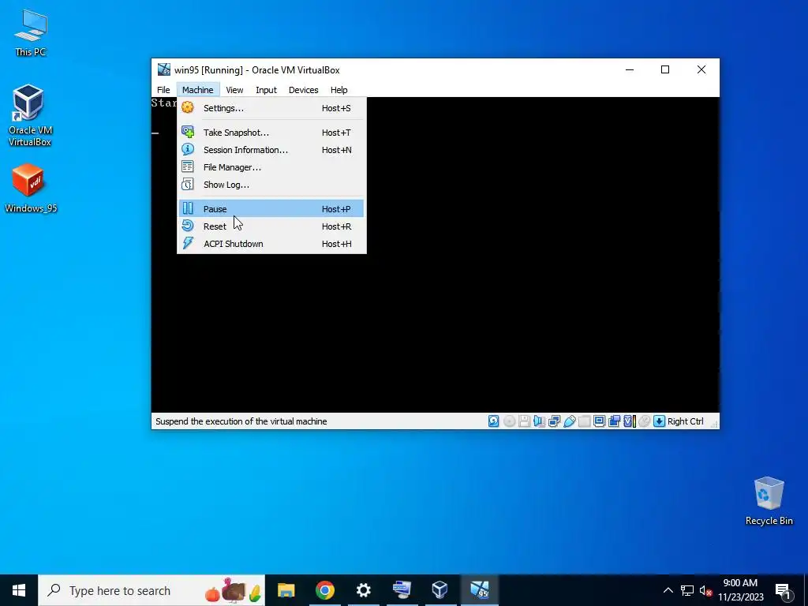Image resolution: width=808 pixels, height=606 pixels.
Task: Click the hard disk activity status icon
Action: pos(494,421)
